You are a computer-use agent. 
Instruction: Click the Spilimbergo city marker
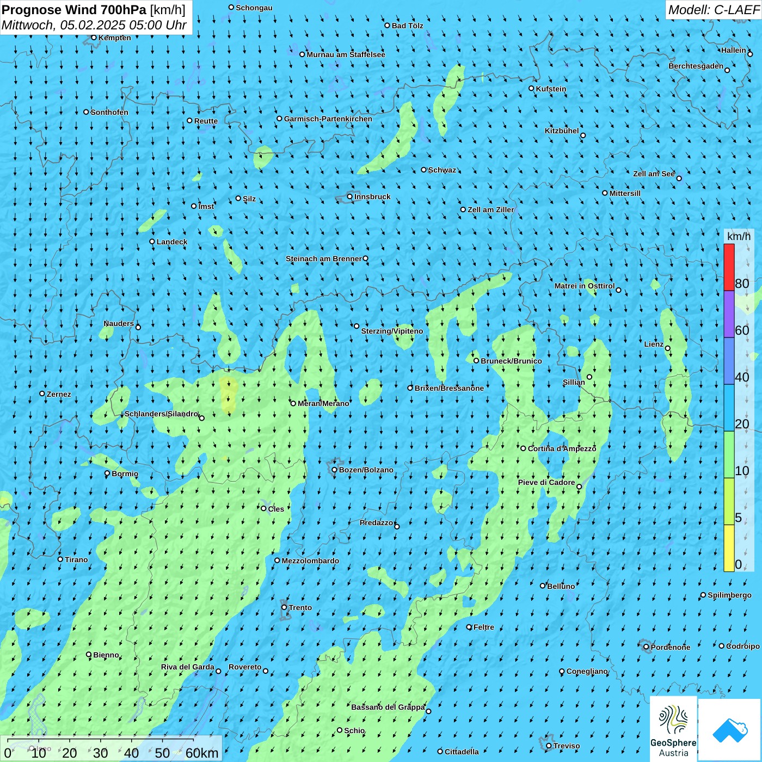pos(703,595)
